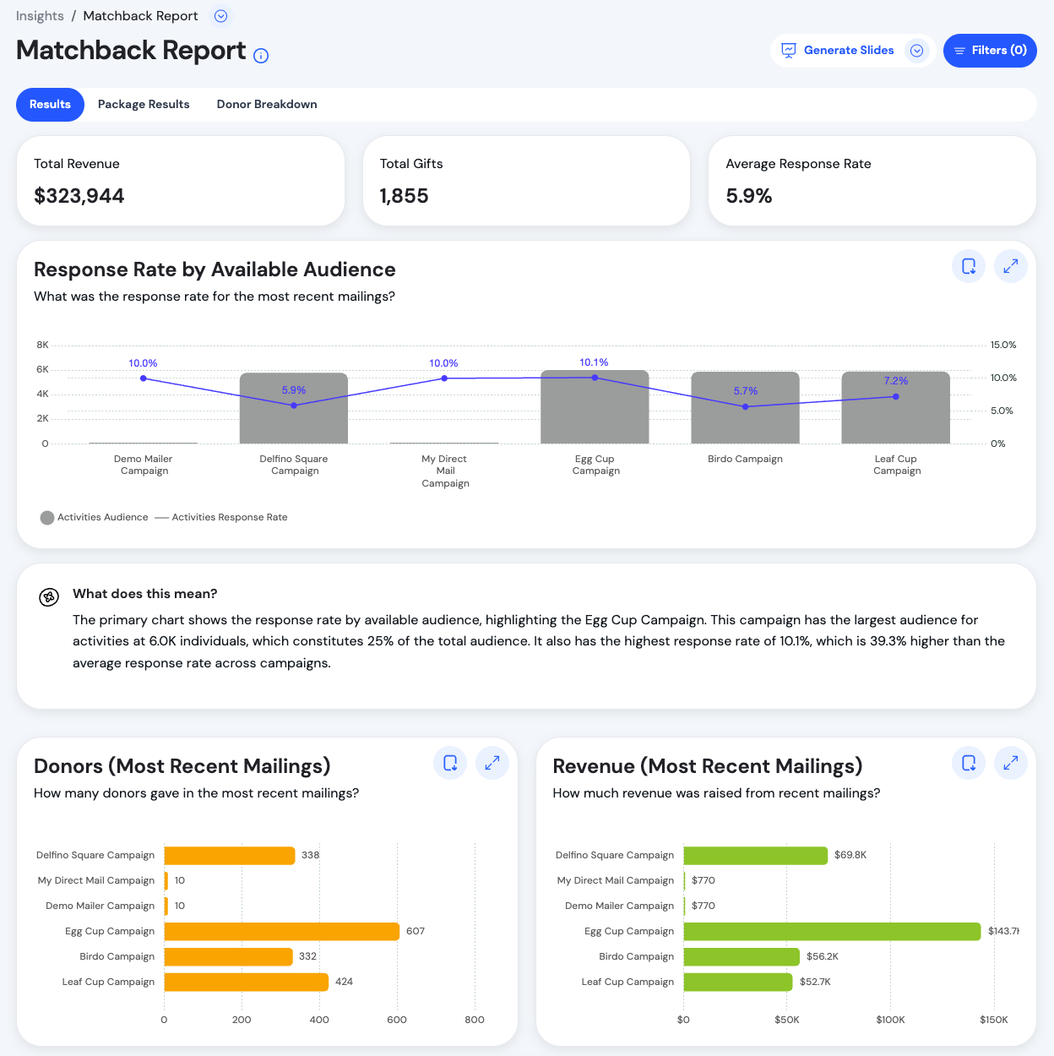Select the Results tab

point(50,105)
